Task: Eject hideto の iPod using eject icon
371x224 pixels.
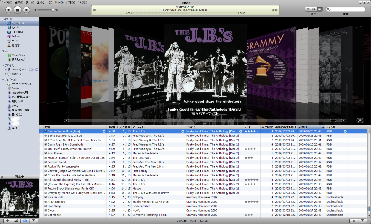Action: pos(37,70)
